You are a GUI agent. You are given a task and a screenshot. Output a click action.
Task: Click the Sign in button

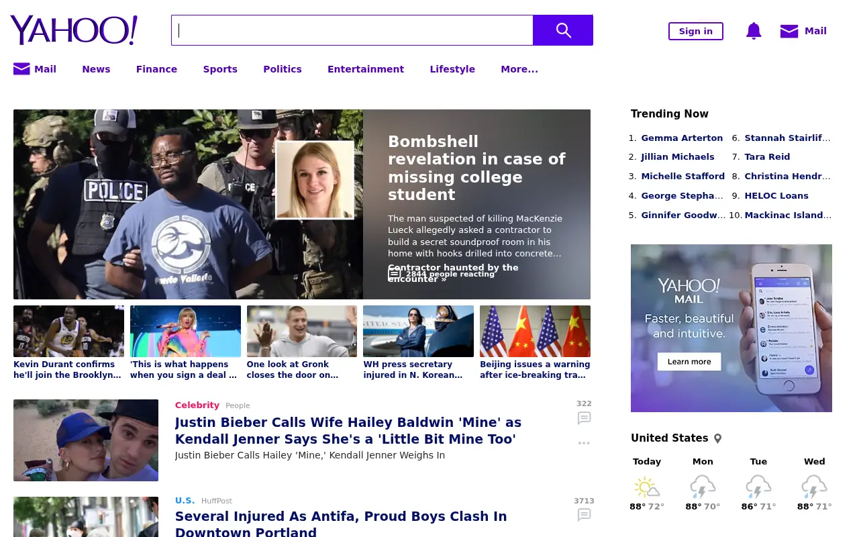tap(696, 31)
